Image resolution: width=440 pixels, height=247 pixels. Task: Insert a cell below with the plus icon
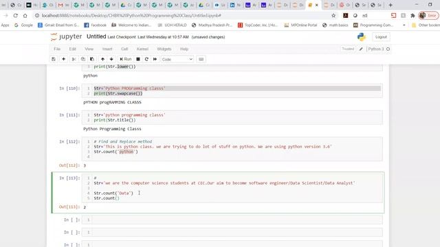point(64,59)
